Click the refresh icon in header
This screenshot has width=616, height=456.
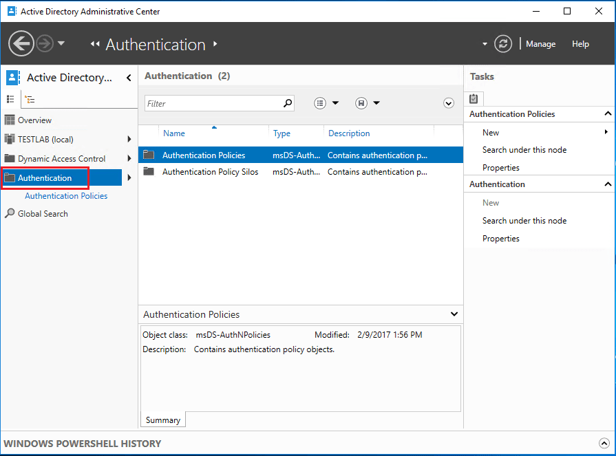coord(504,44)
